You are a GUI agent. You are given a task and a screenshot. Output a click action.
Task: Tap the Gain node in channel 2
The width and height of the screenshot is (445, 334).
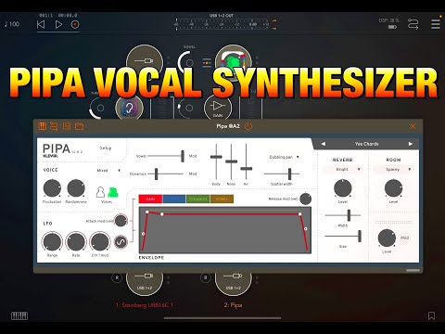click(218, 108)
